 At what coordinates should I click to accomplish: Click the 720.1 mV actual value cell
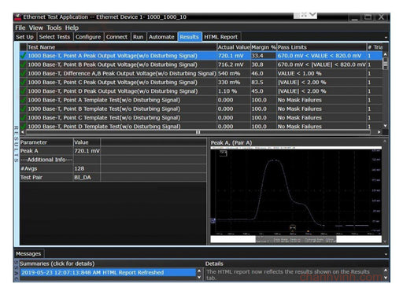coord(234,56)
